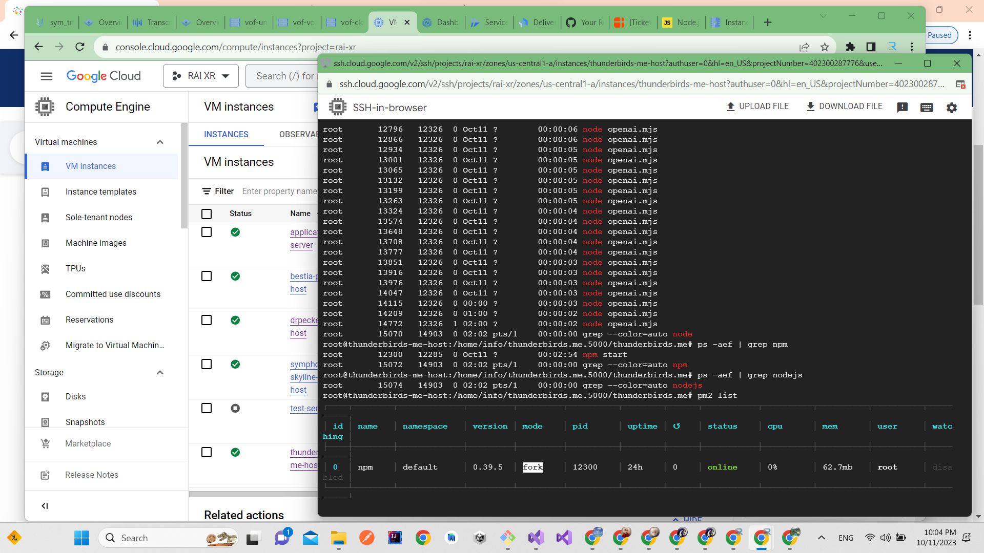
Task: Open the RAI XR project selector dropdown
Action: [201, 75]
